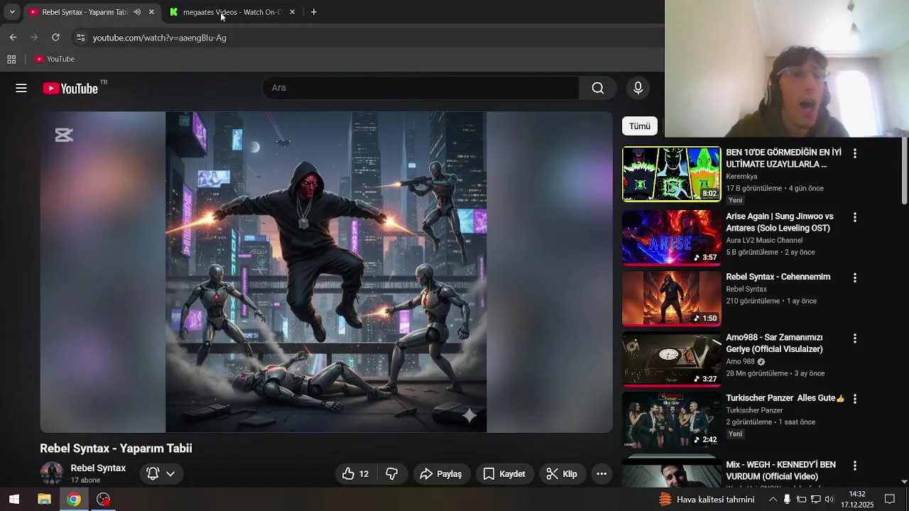The image size is (909, 511).
Task: View site information icon in address bar
Action: point(80,38)
